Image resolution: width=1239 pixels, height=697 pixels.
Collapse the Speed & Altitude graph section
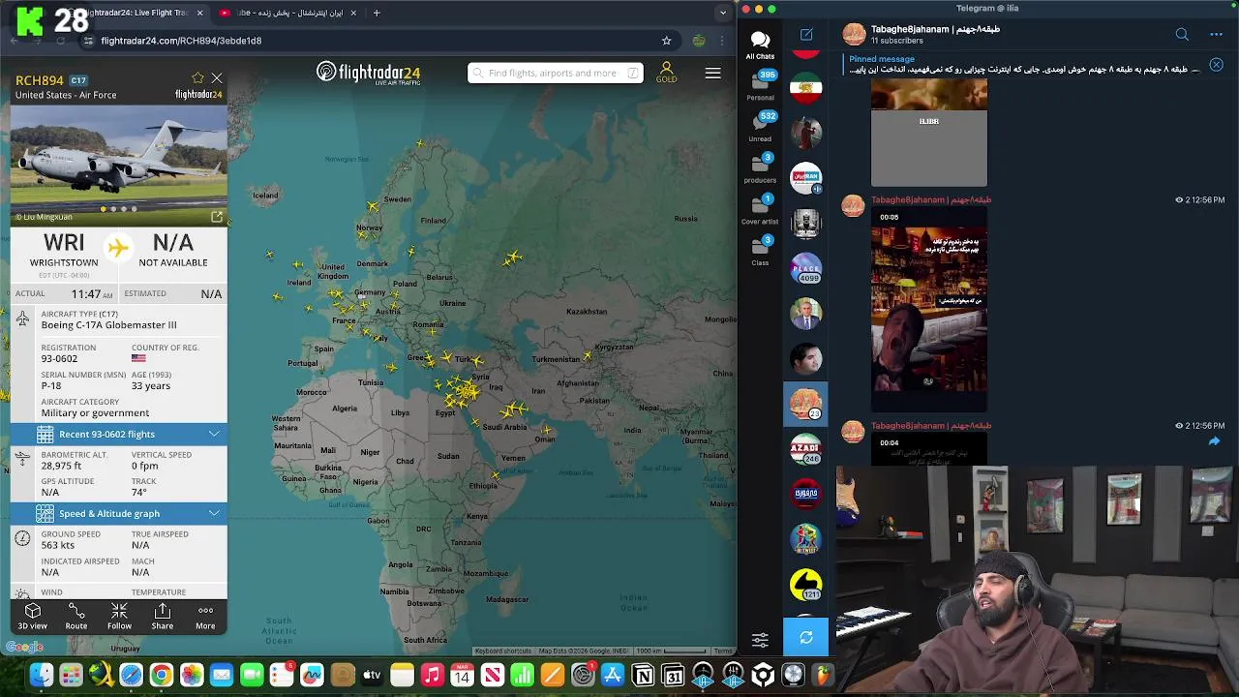[119, 513]
